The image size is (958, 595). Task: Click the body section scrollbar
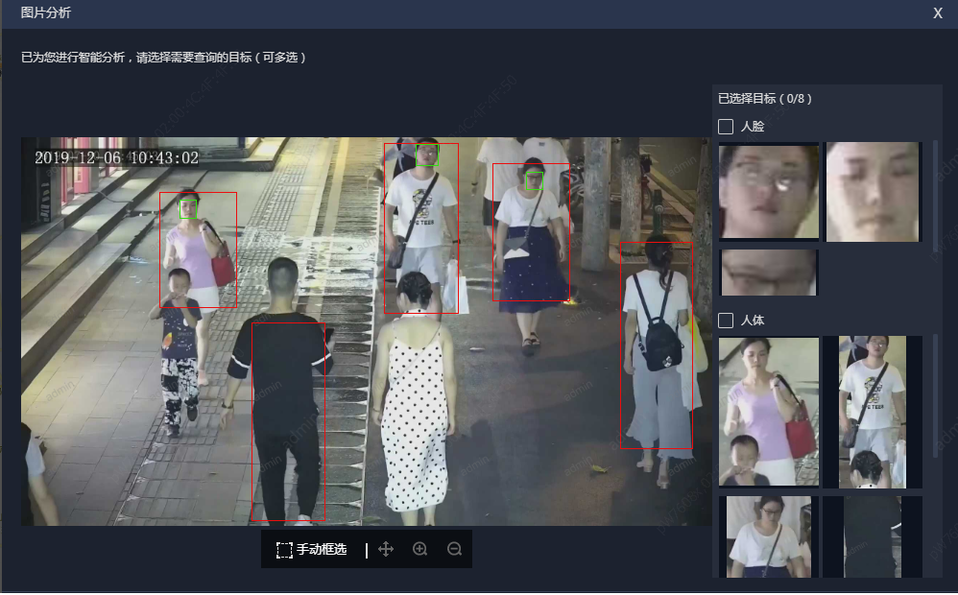pyautogui.click(x=935, y=395)
